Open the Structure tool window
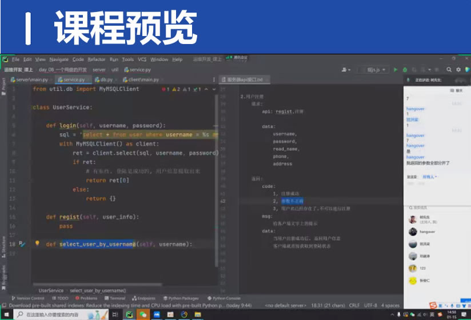471x320 pixels. pos(3,247)
